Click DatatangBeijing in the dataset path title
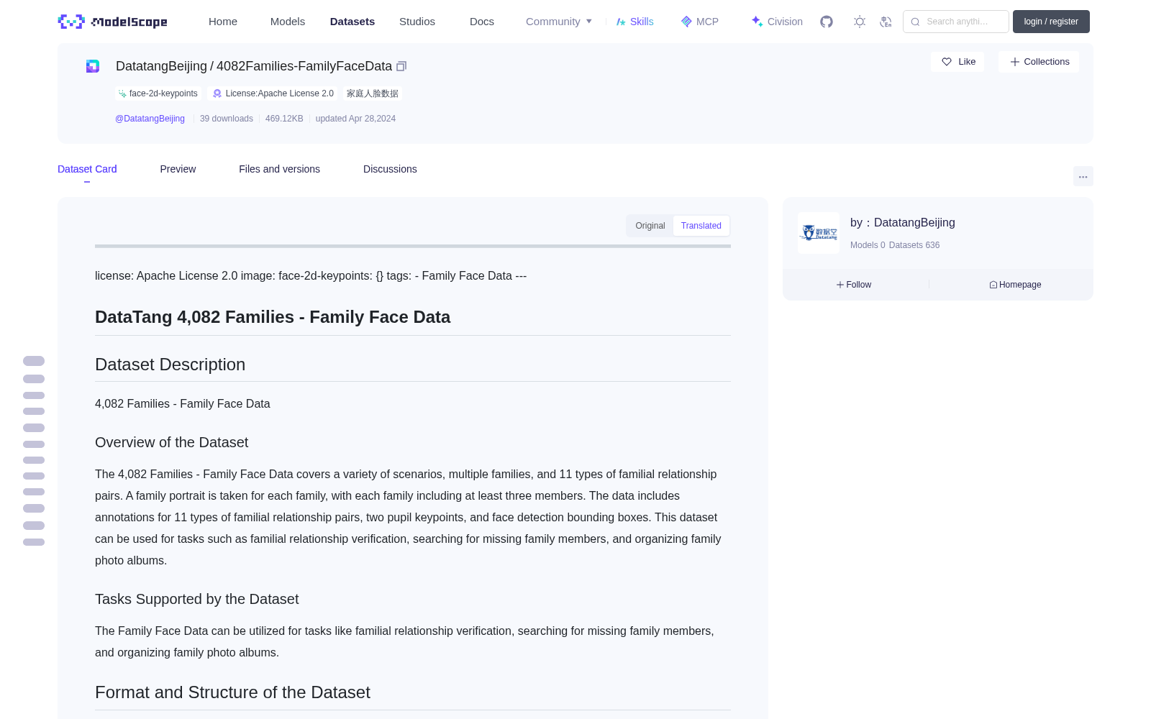The height and width of the screenshot is (719, 1151). tap(161, 66)
